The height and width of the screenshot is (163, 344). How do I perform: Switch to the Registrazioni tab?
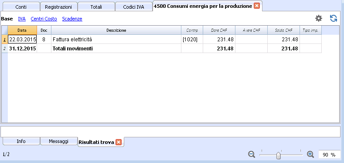(58, 7)
